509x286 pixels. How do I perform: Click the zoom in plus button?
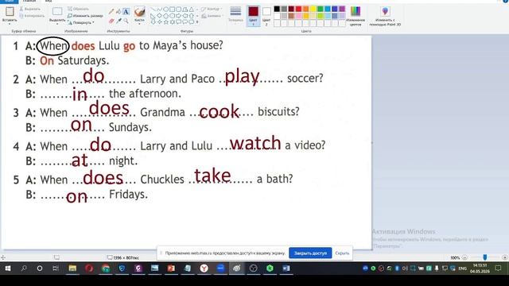pyautogui.click(x=505, y=257)
